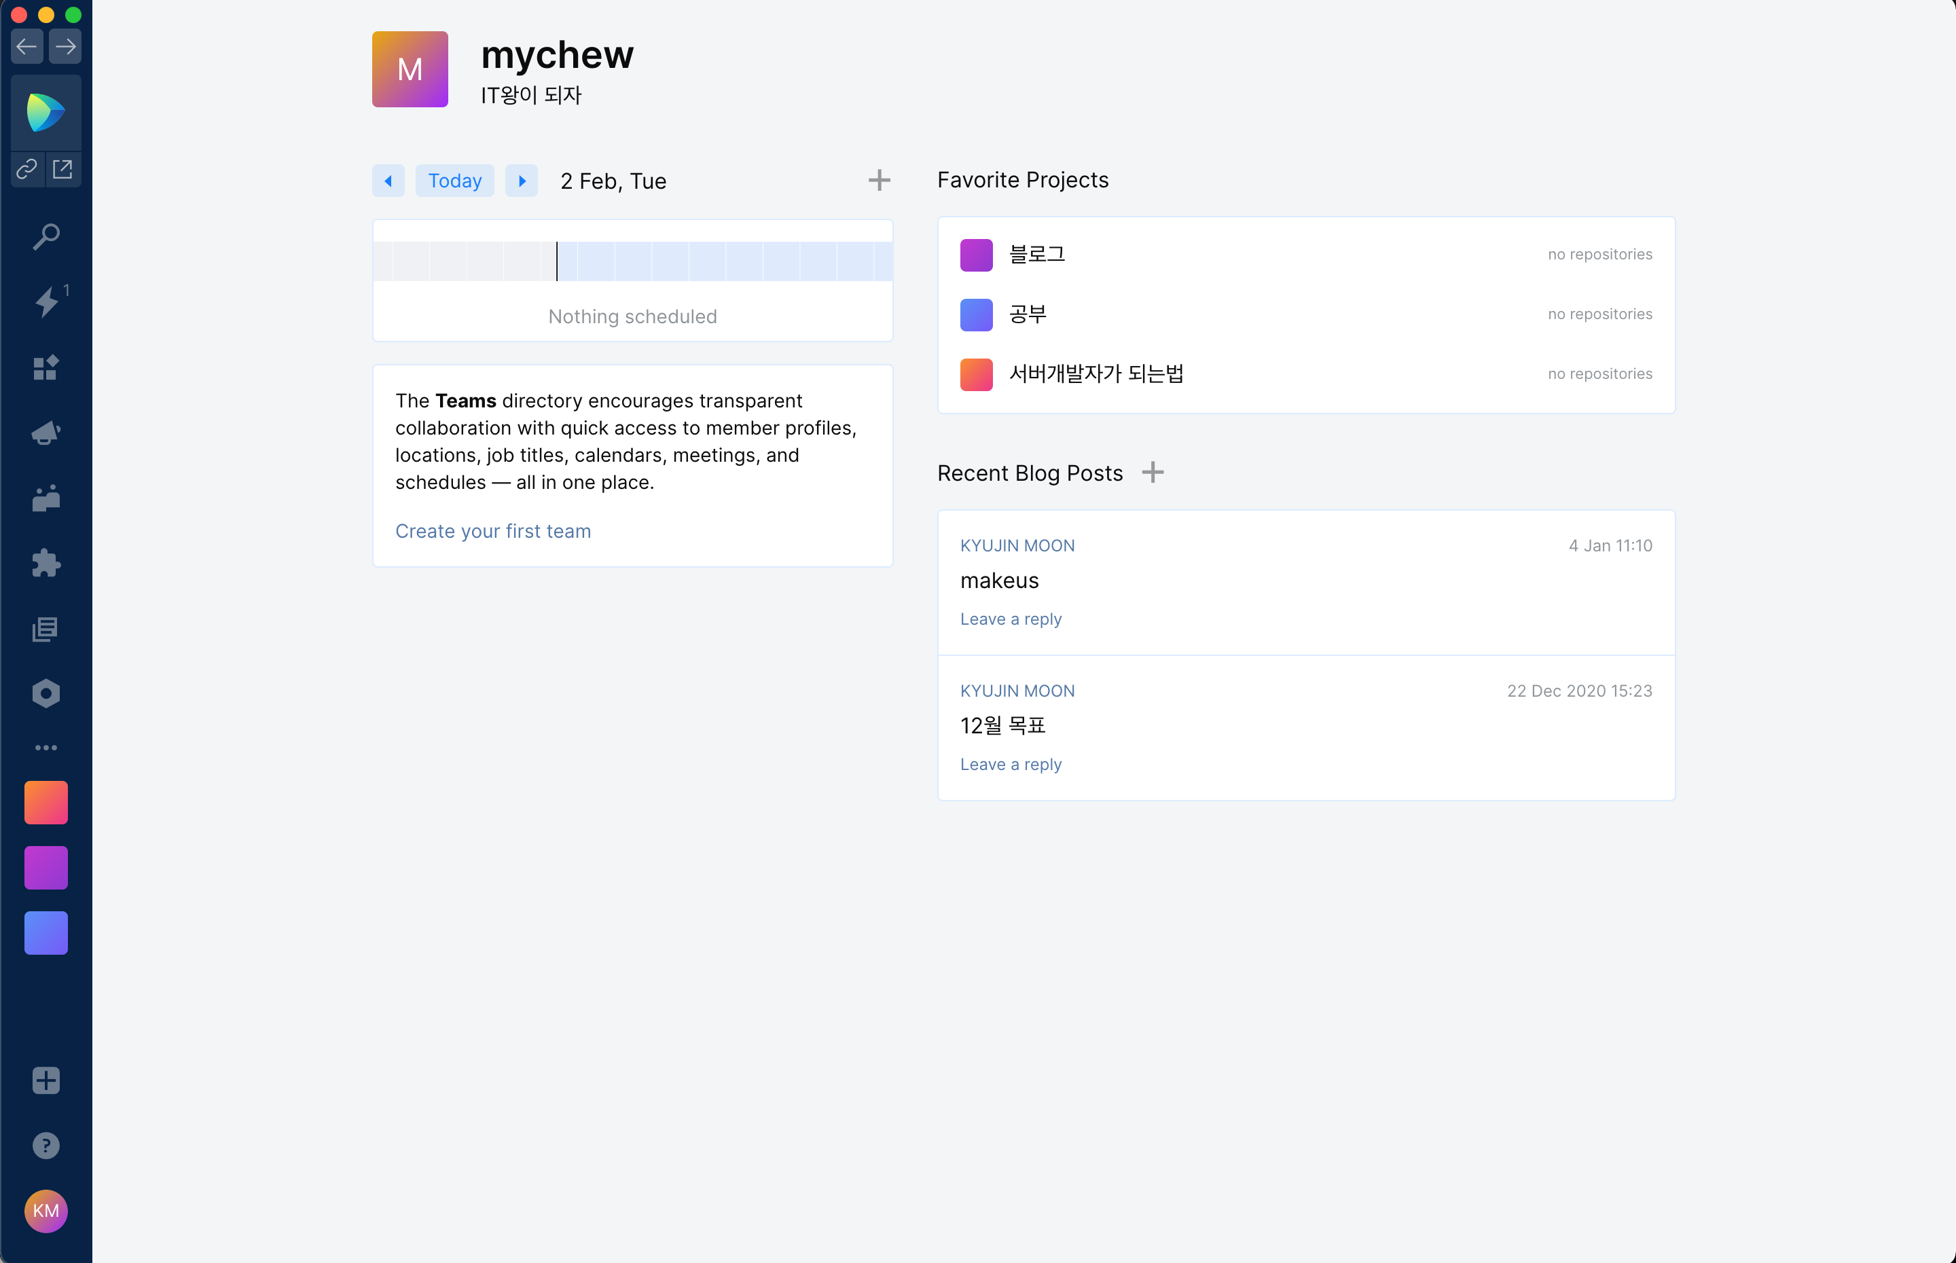Screen dimensions: 1956x1263
Task: Open the 블로그 favorite project
Action: pos(1036,254)
